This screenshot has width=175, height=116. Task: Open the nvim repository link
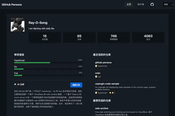(x=98, y=73)
